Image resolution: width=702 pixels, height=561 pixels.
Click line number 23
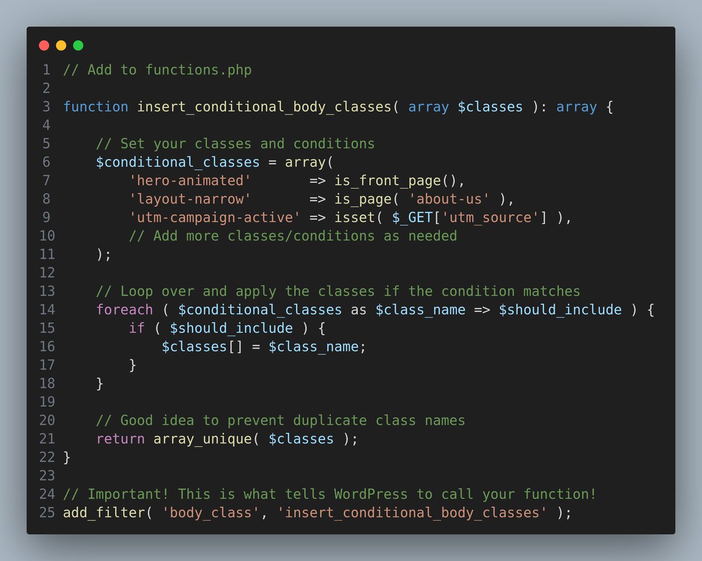[47, 476]
